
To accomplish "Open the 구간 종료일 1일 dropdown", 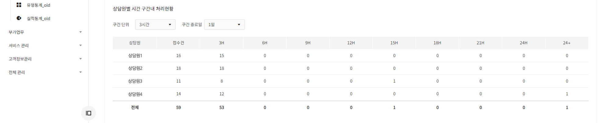I will pyautogui.click(x=224, y=25).
